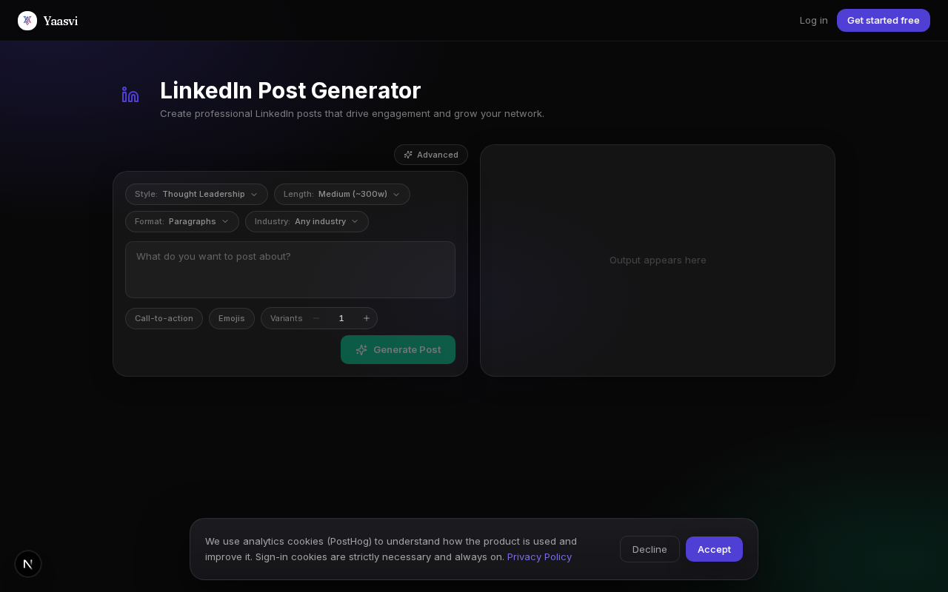
Task: Accept analytics cookies
Action: 714,549
